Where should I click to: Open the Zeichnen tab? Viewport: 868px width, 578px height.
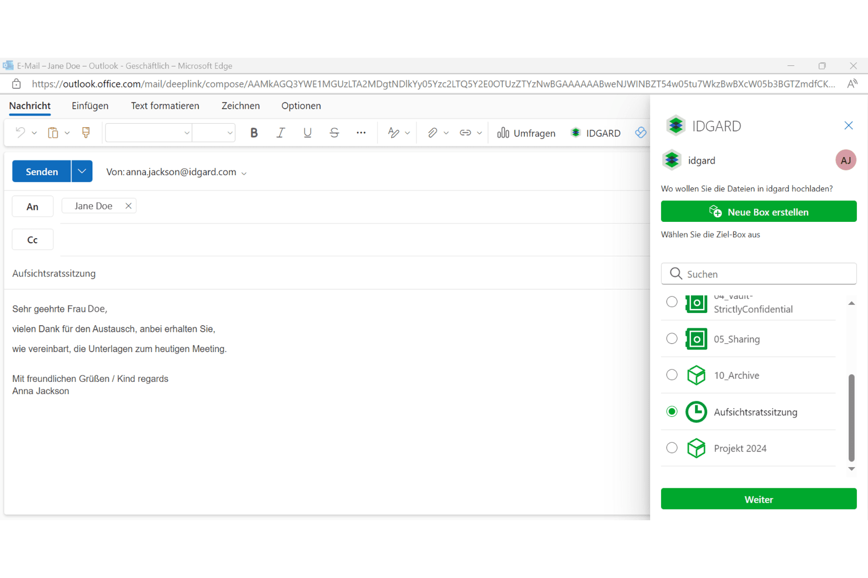tap(241, 106)
